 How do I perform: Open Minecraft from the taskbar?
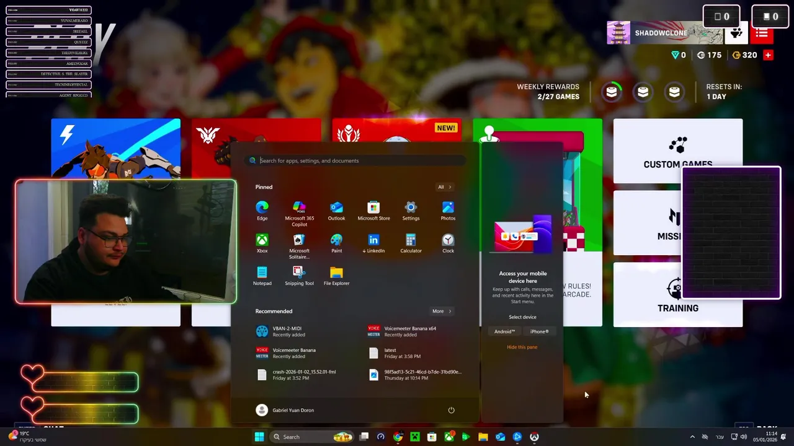[x=414, y=437]
